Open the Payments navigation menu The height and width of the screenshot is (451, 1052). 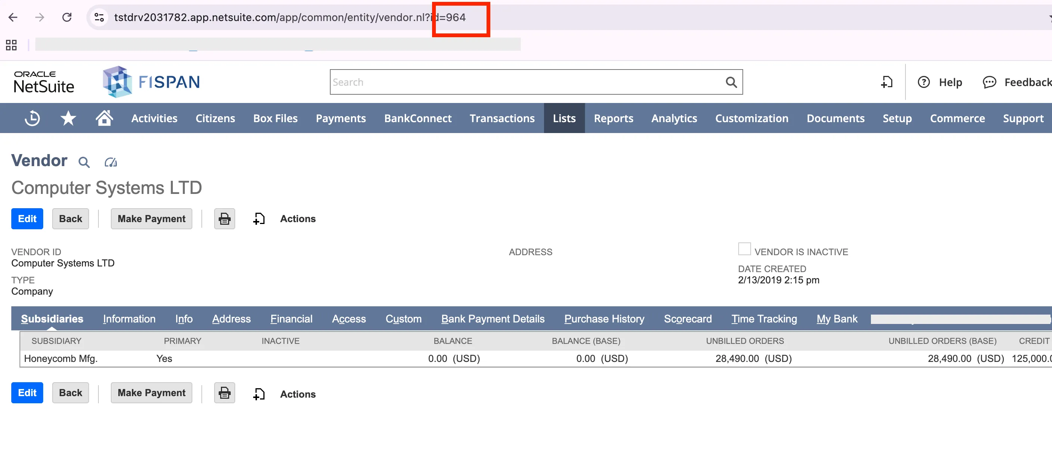point(341,118)
